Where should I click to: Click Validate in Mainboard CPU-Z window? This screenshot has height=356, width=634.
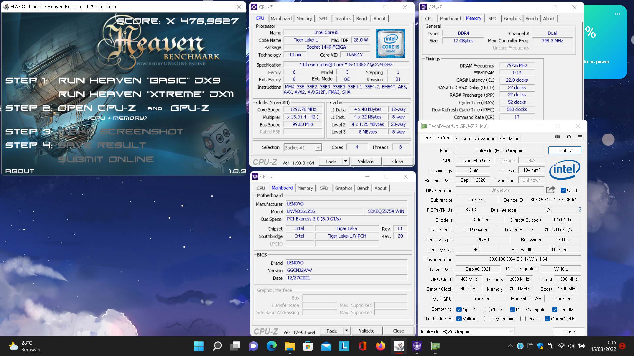tap(367, 331)
